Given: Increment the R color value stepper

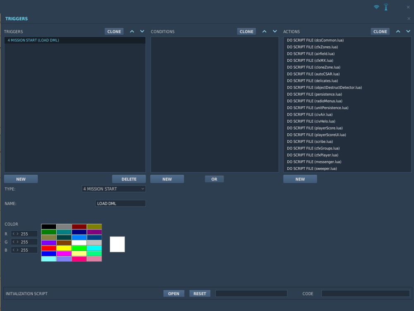Looking at the screenshot, I should pos(17,234).
